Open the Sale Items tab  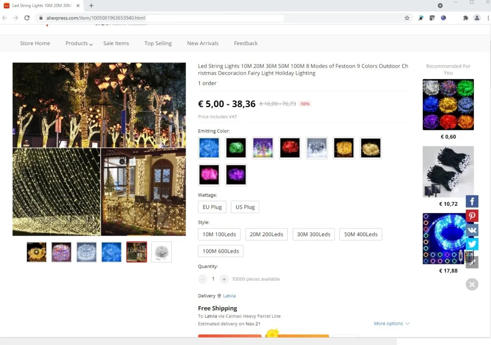(x=116, y=43)
